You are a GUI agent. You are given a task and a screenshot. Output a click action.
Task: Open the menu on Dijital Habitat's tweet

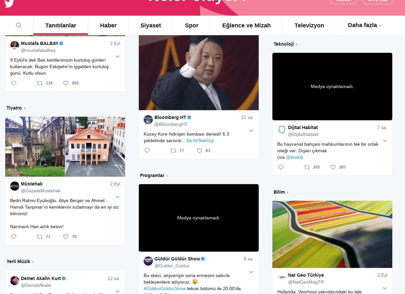pos(385,141)
